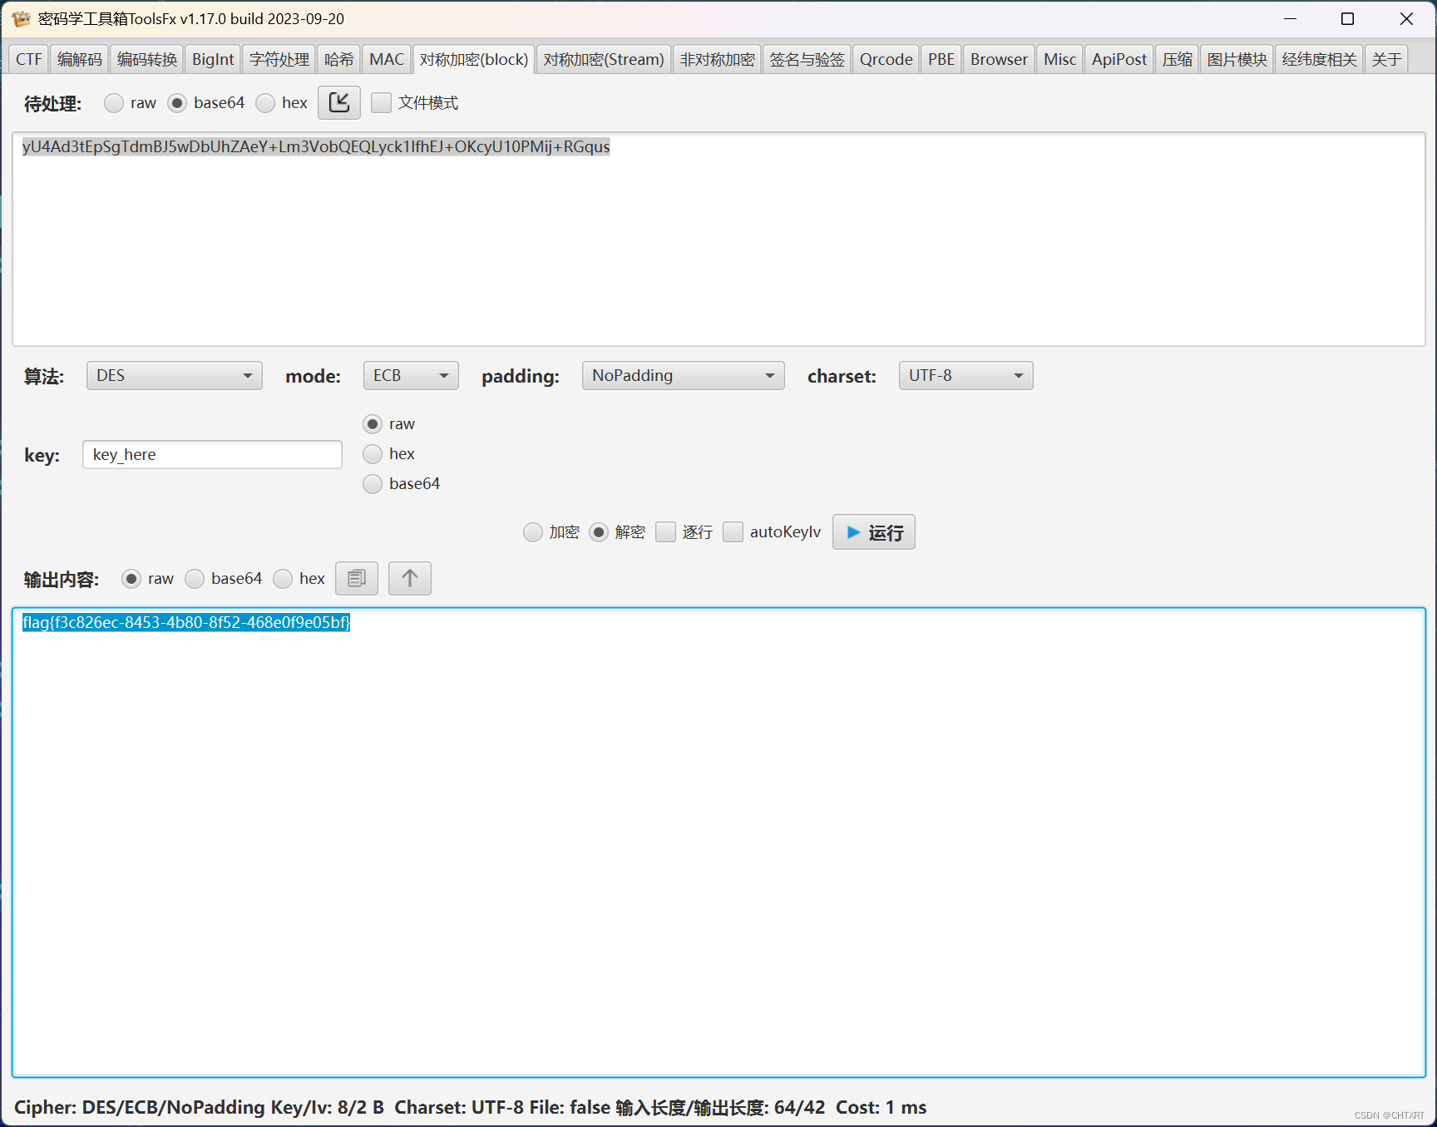This screenshot has width=1437, height=1127.
Task: Click the ToolsFx app icon in the title bar
Action: pyautogui.click(x=21, y=18)
